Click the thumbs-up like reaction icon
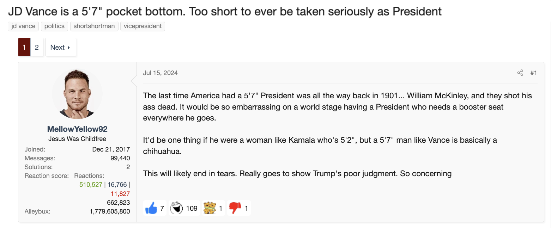Viewport: 551px width, 228px height. [x=151, y=208]
